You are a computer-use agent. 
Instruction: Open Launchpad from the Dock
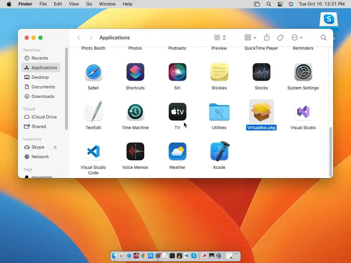click(122, 256)
